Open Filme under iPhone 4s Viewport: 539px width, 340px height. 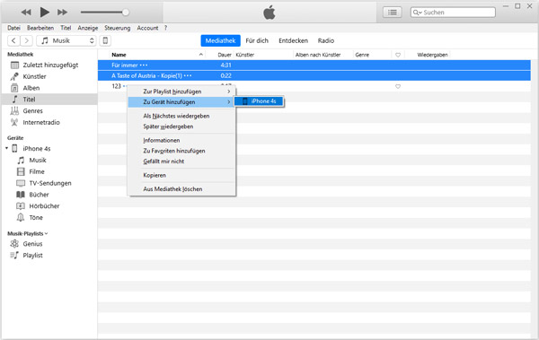point(37,171)
